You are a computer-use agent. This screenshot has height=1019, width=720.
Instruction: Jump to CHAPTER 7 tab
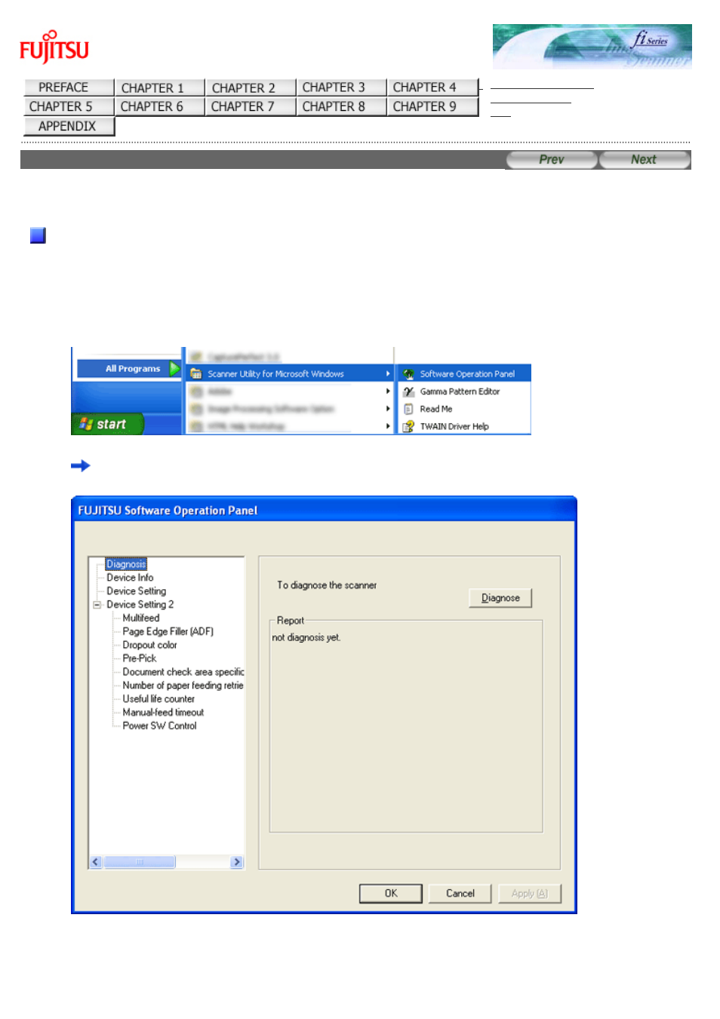250,106
